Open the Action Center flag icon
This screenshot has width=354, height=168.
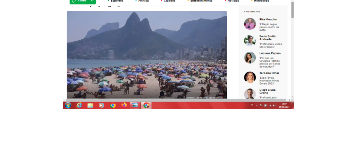click(x=261, y=105)
